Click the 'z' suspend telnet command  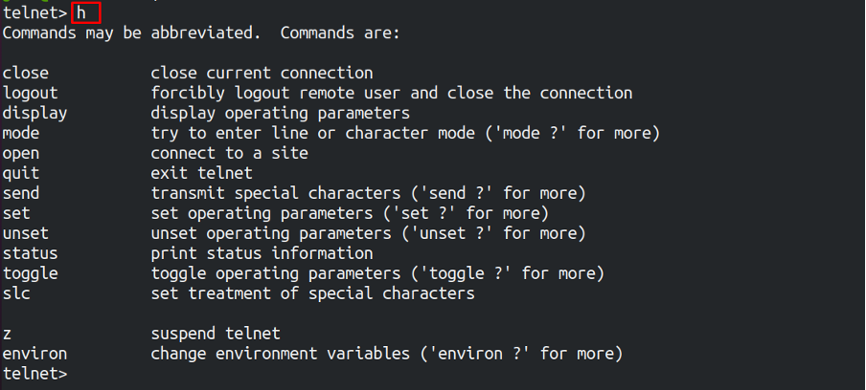point(7,334)
